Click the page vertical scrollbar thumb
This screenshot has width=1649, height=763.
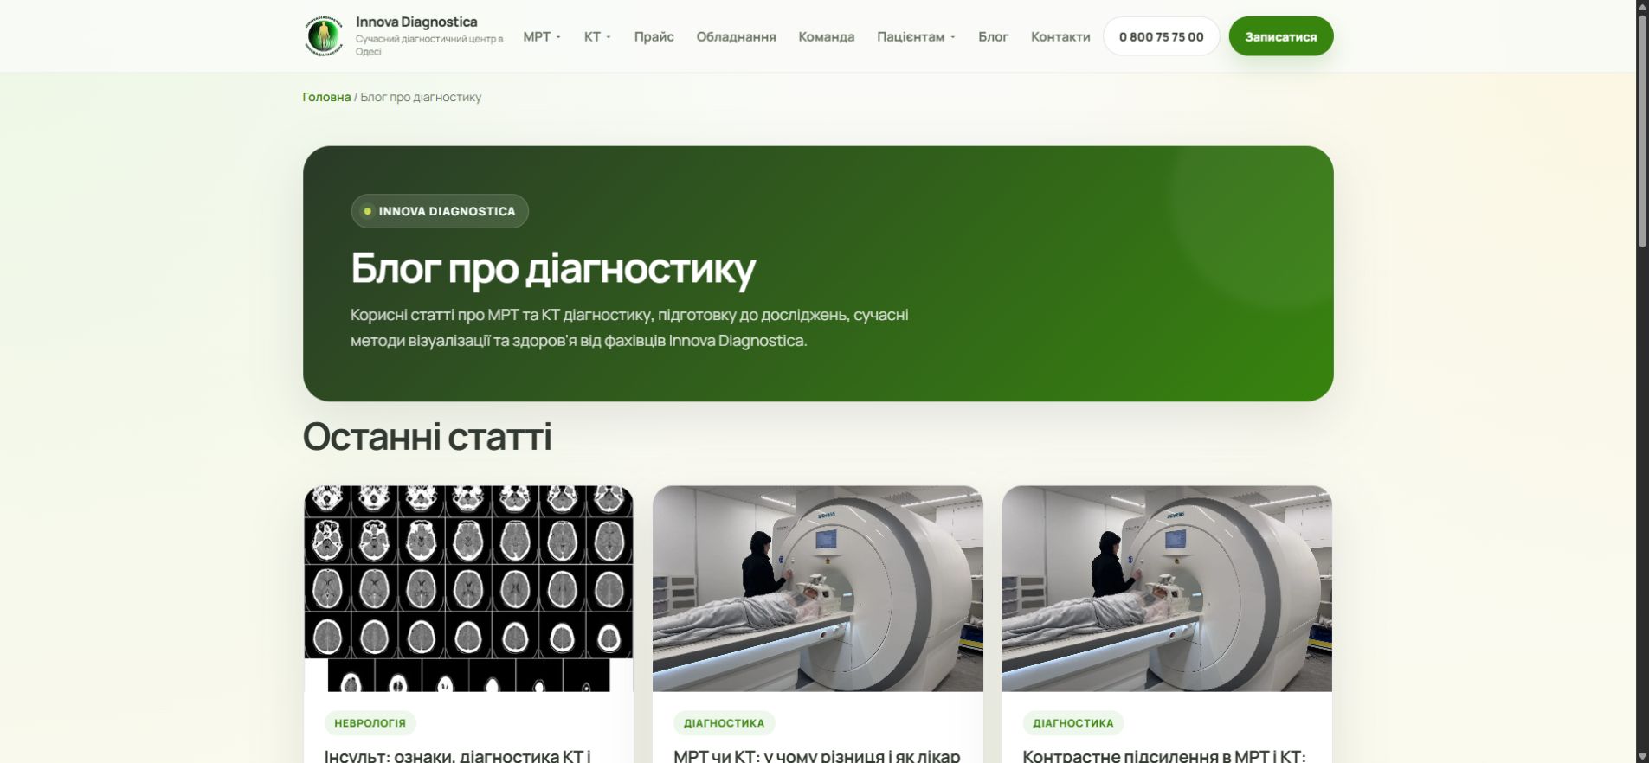[x=1642, y=131]
